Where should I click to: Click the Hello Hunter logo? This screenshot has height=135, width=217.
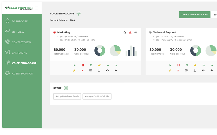click(x=19, y=8)
